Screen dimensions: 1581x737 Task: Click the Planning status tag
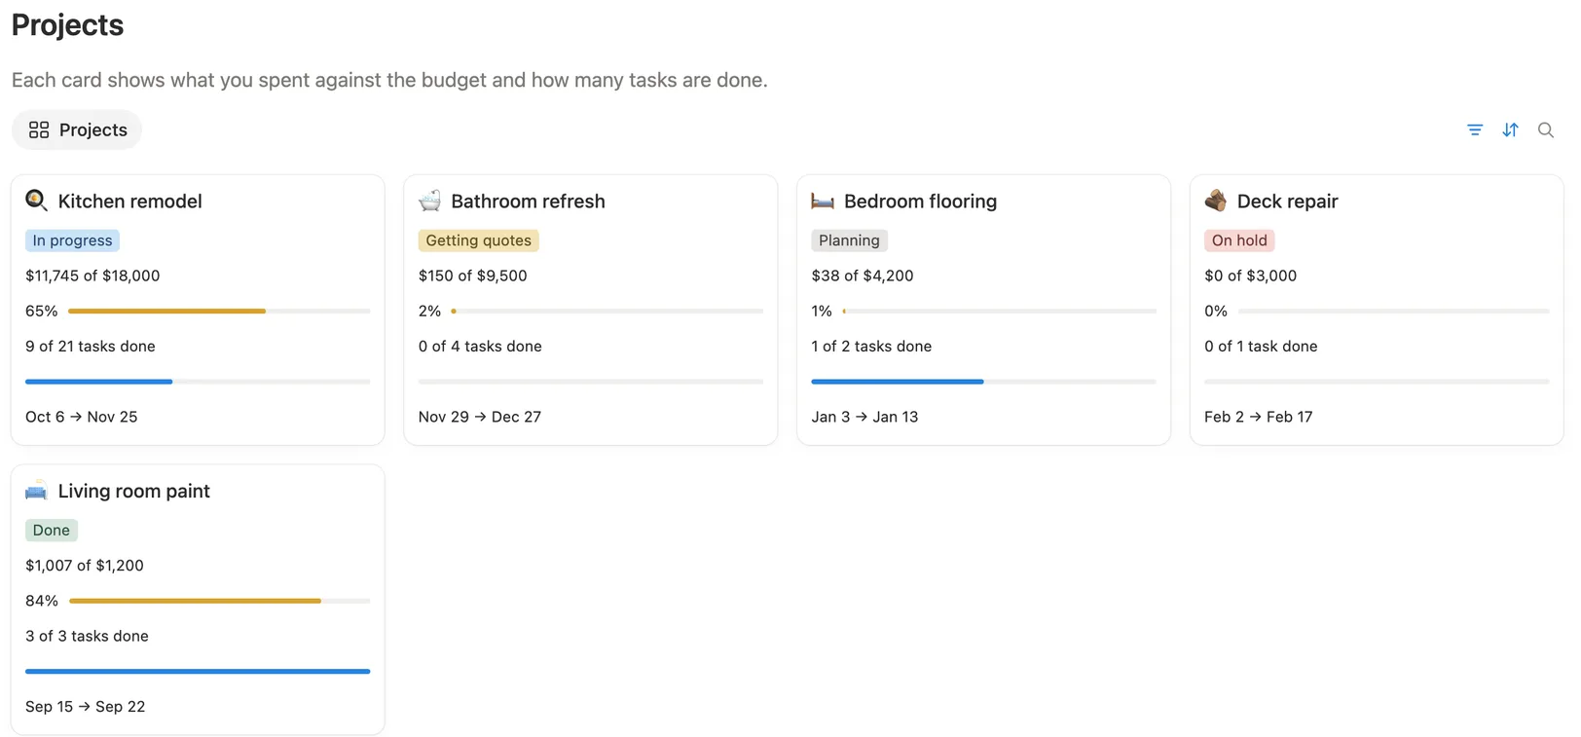coord(849,240)
